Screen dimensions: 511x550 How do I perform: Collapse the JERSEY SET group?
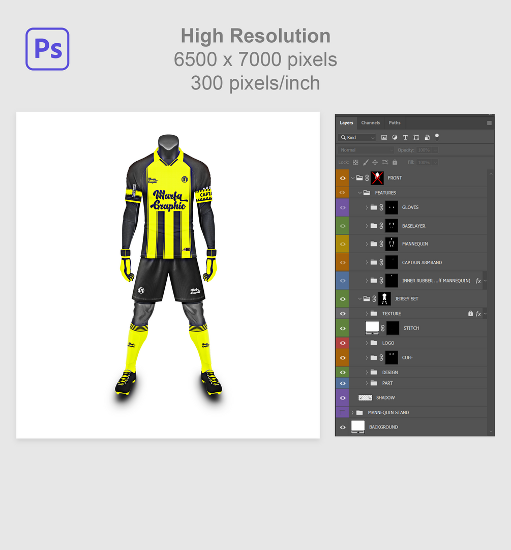359,299
